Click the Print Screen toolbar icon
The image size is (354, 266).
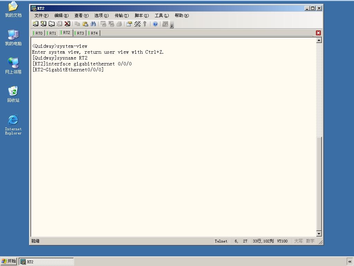pyautogui.click(x=103, y=24)
